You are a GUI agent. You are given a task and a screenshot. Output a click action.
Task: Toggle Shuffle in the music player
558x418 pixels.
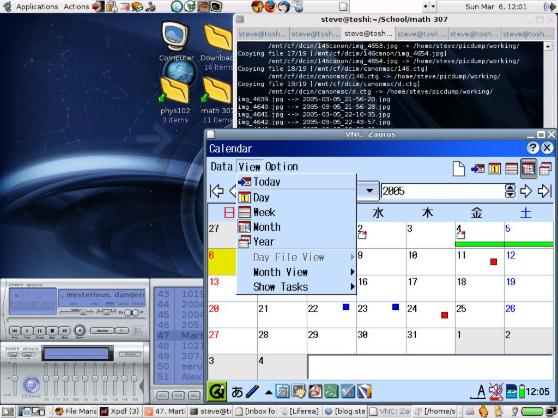102,330
